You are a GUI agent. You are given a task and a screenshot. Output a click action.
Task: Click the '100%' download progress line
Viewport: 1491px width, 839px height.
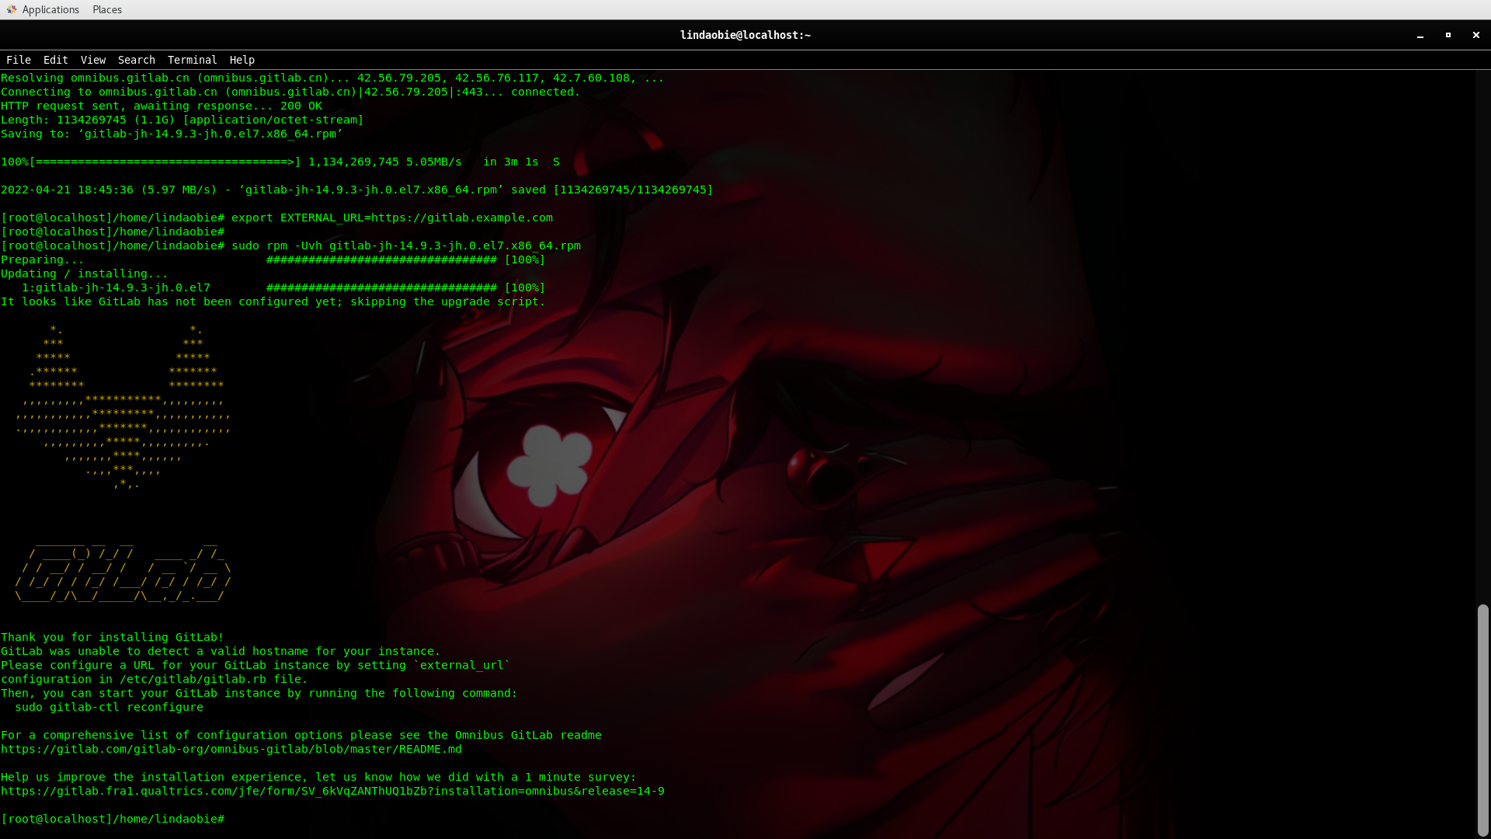click(x=280, y=162)
